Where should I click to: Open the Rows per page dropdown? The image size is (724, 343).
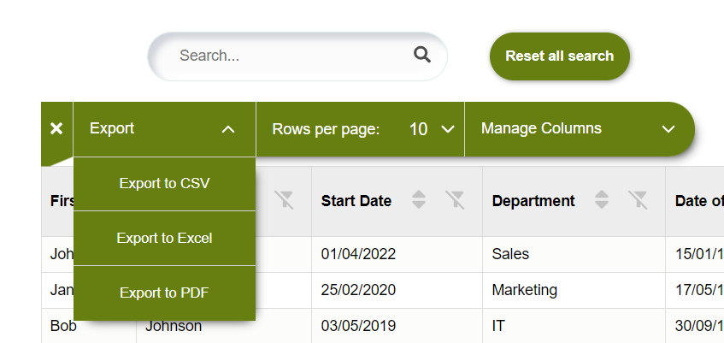360,129
